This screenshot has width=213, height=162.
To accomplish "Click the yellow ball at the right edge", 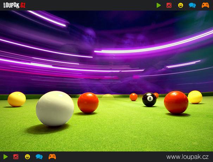I will pos(195,97).
